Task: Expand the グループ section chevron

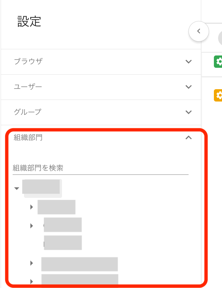Action: pyautogui.click(x=188, y=112)
